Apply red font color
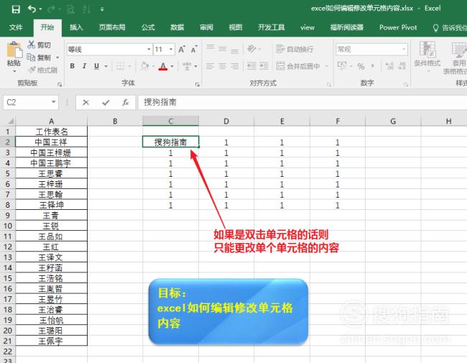This screenshot has height=363, width=467. (163, 66)
